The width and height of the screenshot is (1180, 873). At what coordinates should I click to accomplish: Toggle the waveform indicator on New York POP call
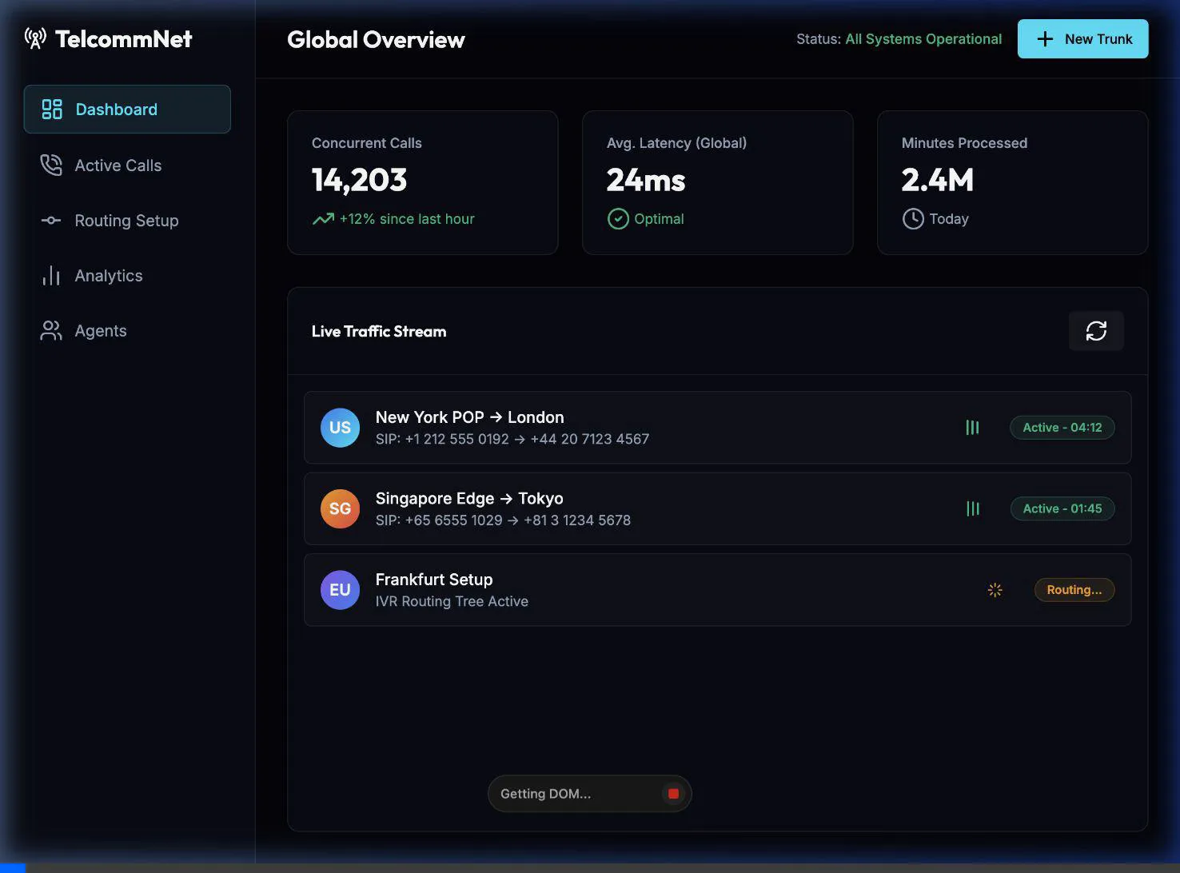coord(972,428)
